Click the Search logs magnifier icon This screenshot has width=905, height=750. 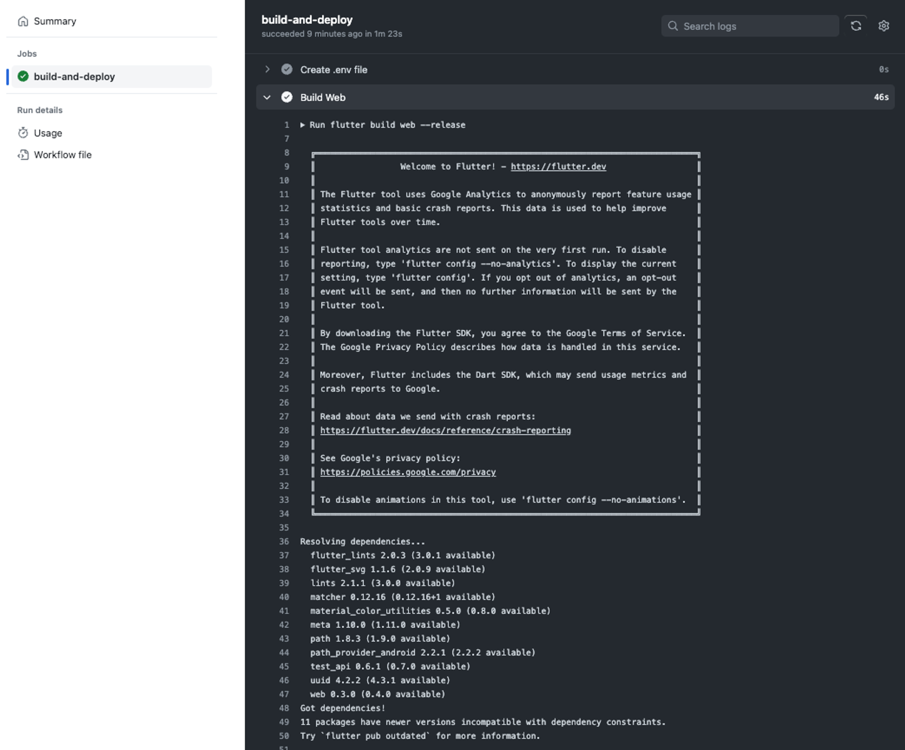pos(673,26)
